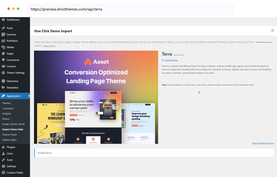Open Theme Check submenu item

click(10, 135)
